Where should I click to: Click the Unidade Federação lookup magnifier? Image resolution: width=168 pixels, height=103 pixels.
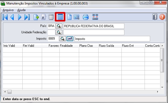[x=59, y=32]
